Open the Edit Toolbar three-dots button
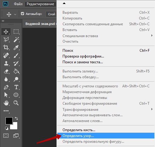This screenshot has height=147, width=155. (x=6, y=111)
